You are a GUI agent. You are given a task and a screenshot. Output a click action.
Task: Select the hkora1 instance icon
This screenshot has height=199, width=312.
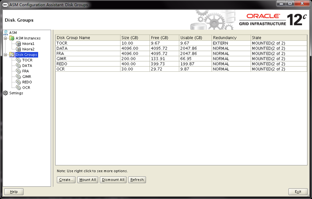pos(19,44)
